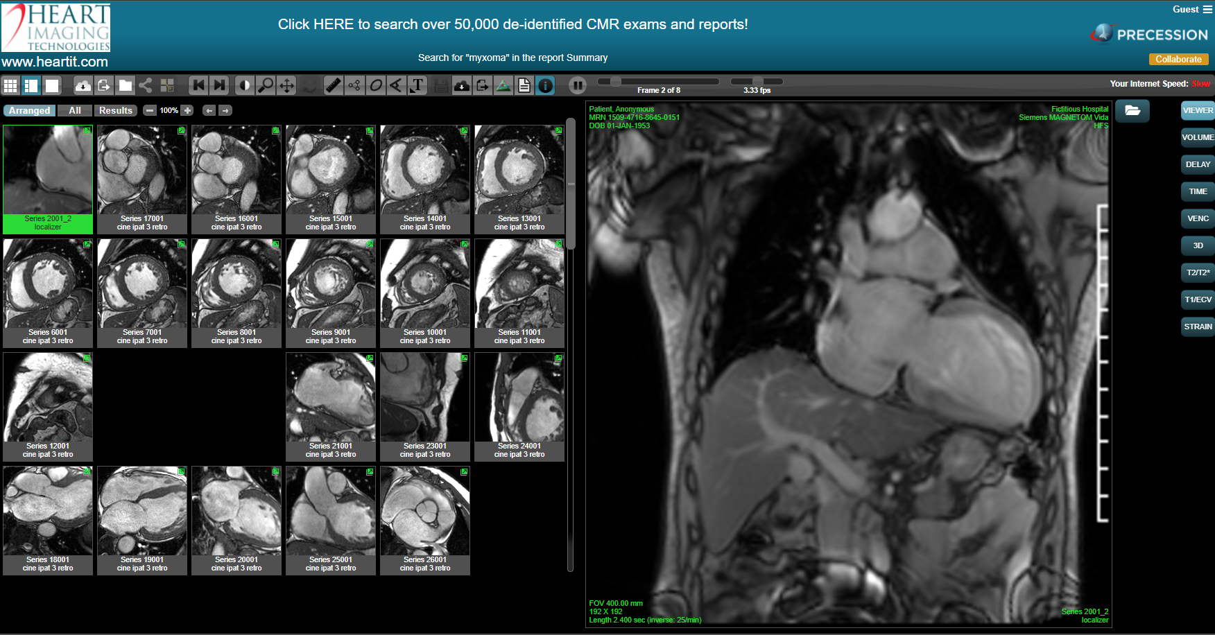
Task: Activate the magnifying glass zoom tool
Action: (265, 85)
